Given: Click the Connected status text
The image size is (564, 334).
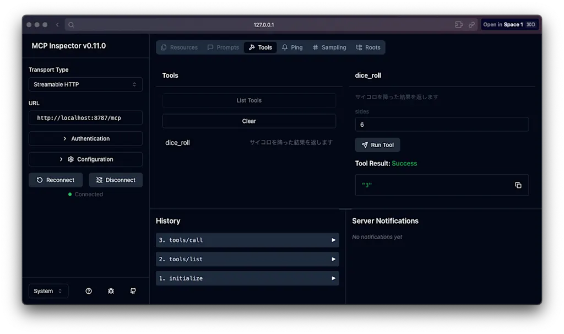Looking at the screenshot, I should (x=89, y=195).
